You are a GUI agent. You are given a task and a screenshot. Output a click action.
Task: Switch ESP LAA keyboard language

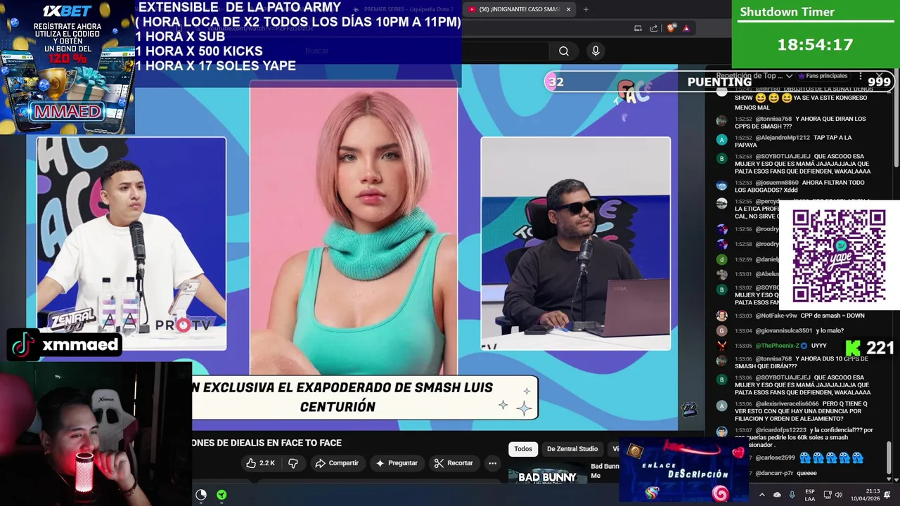pyautogui.click(x=810, y=495)
